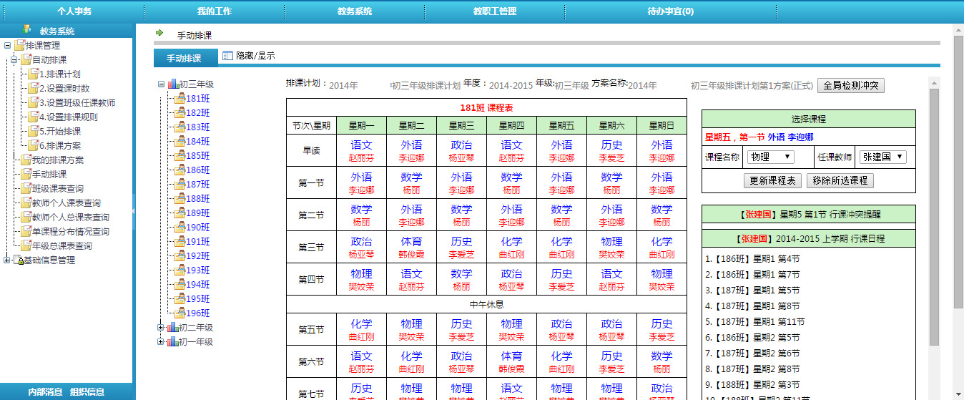Image resolution: width=964 pixels, height=400 pixels.
Task: Open the 任课教师 dropdown showing 张建国
Action: [882, 157]
